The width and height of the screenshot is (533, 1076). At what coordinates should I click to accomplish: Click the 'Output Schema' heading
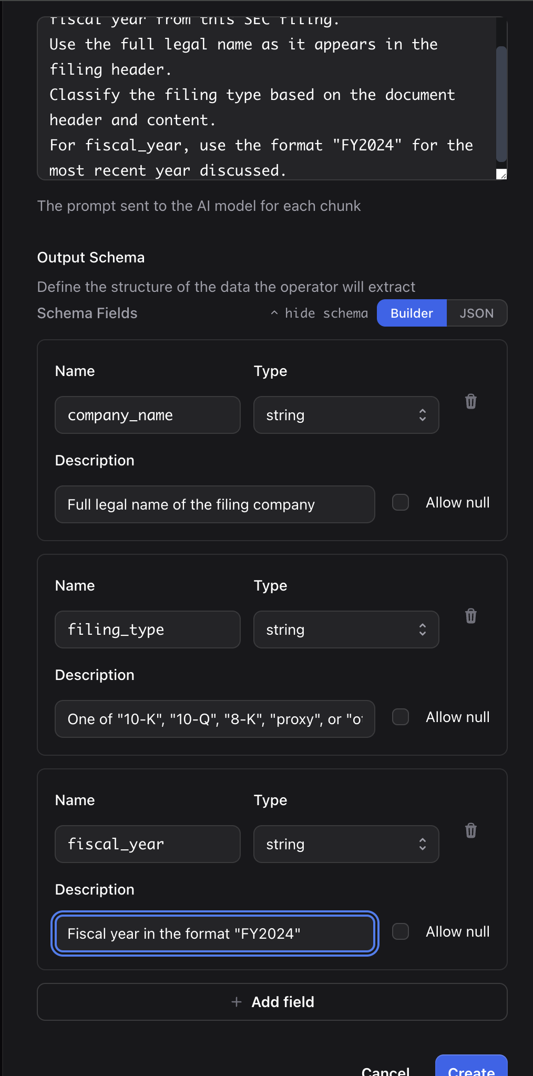tap(91, 257)
